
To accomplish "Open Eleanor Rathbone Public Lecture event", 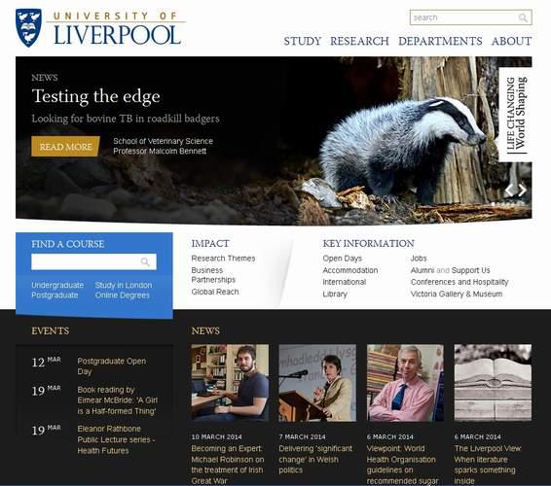I will click(116, 439).
